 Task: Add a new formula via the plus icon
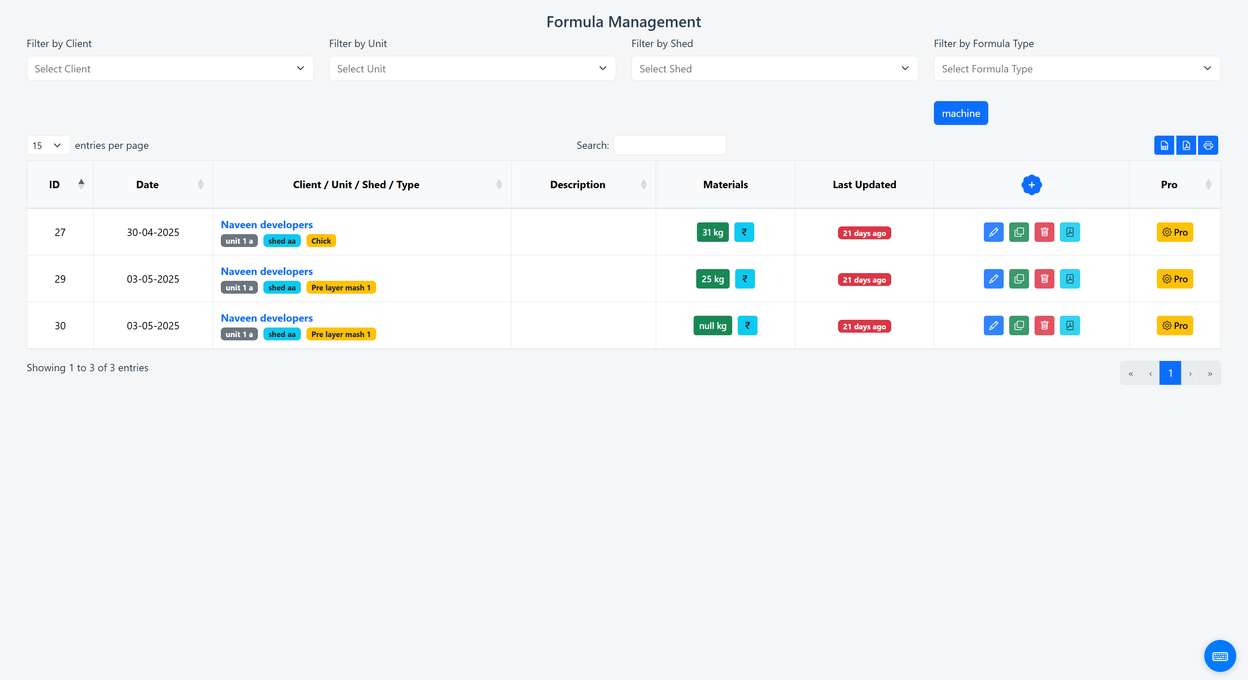(1032, 184)
